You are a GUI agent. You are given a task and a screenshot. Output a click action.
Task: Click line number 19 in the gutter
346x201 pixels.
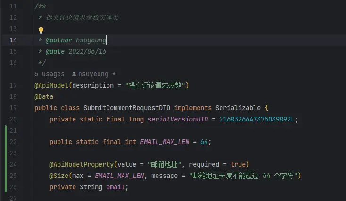point(13,108)
